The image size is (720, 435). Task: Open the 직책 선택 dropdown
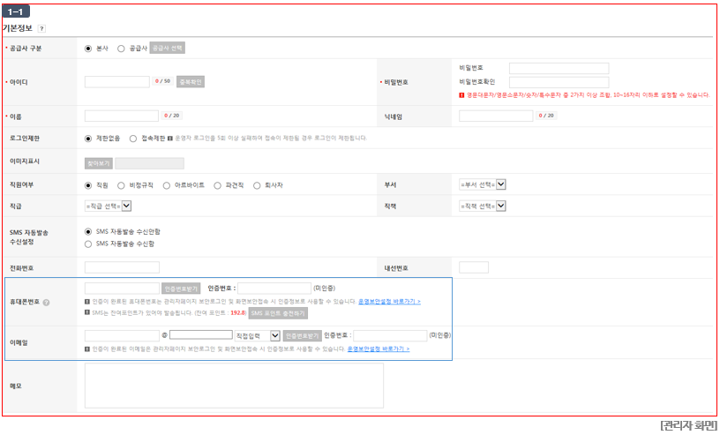483,206
